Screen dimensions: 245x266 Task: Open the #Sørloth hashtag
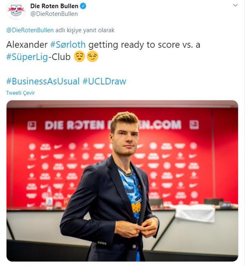click(x=68, y=44)
